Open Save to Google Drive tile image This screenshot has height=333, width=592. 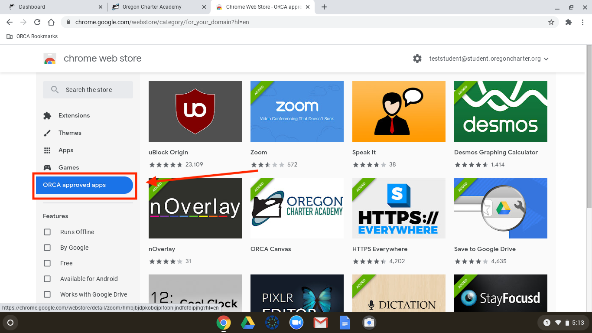(x=501, y=208)
